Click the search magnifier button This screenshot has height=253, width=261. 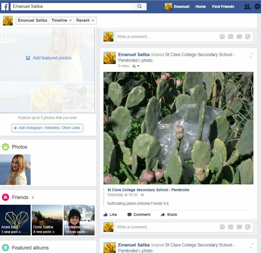[140, 7]
